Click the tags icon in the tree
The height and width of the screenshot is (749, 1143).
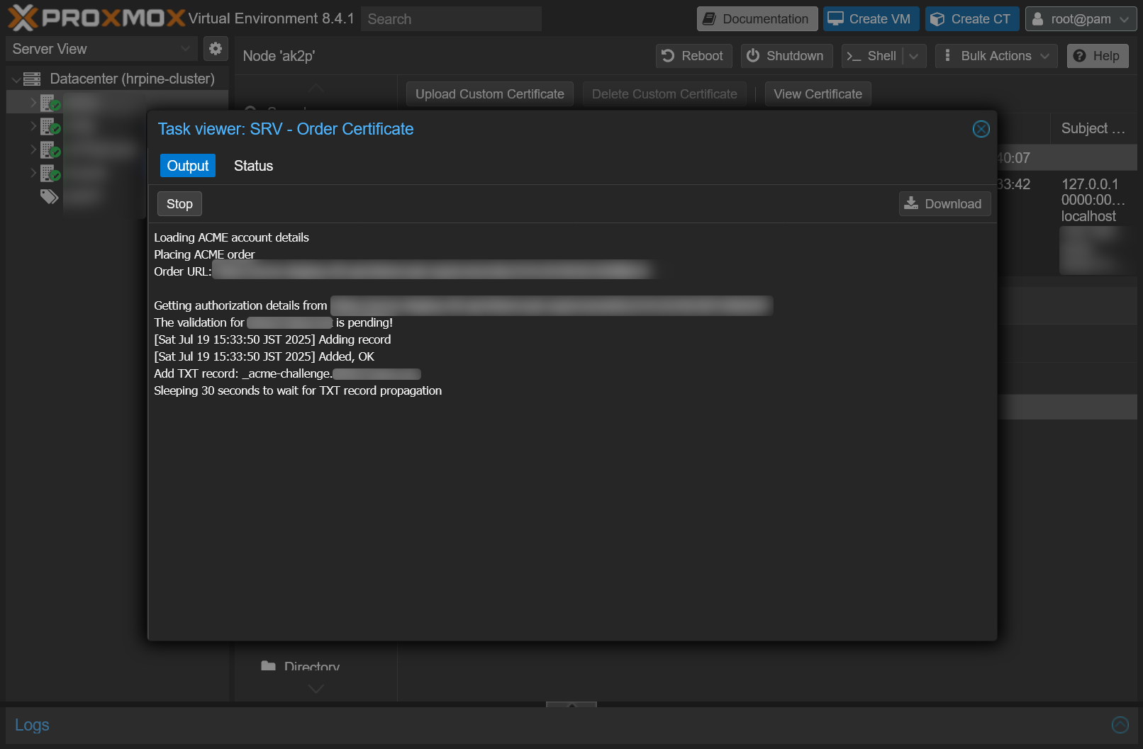(49, 196)
